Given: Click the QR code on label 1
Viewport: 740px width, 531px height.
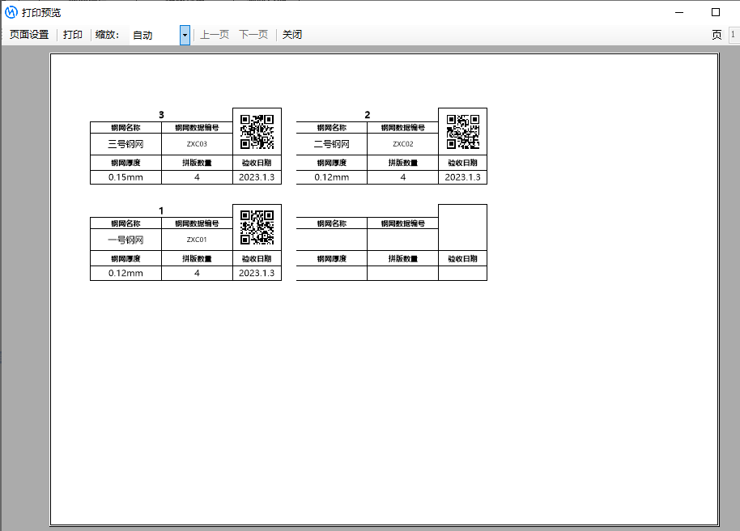Looking at the screenshot, I should [257, 227].
